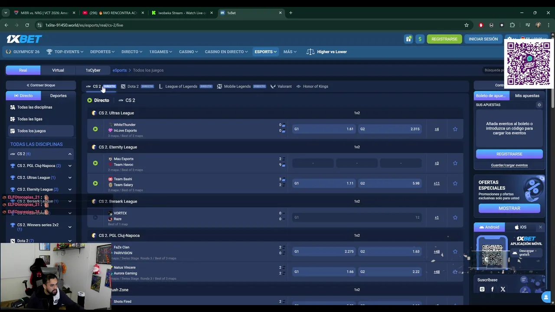Click the trophy icon beside TOP-EVENTS

click(x=49, y=52)
